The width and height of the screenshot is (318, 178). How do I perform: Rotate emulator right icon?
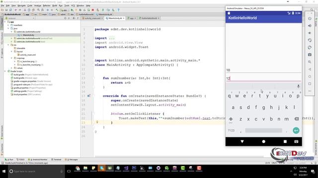tap(310, 47)
